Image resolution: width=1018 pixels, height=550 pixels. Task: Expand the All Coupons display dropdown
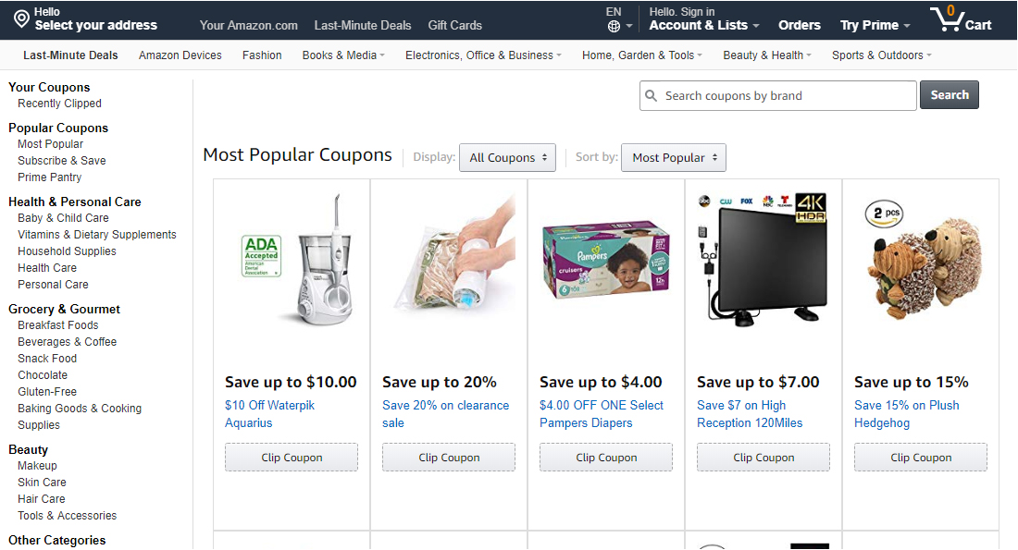(x=508, y=158)
